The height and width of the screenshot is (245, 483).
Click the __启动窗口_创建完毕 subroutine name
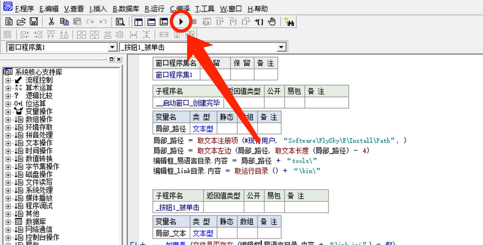pos(188,103)
